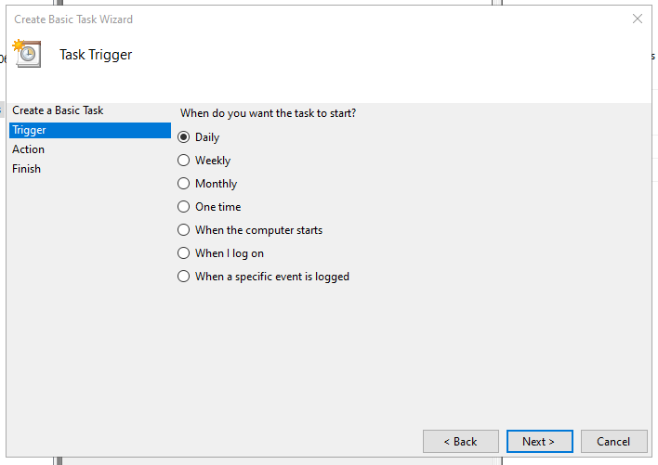Jump to the Finish step

[26, 169]
